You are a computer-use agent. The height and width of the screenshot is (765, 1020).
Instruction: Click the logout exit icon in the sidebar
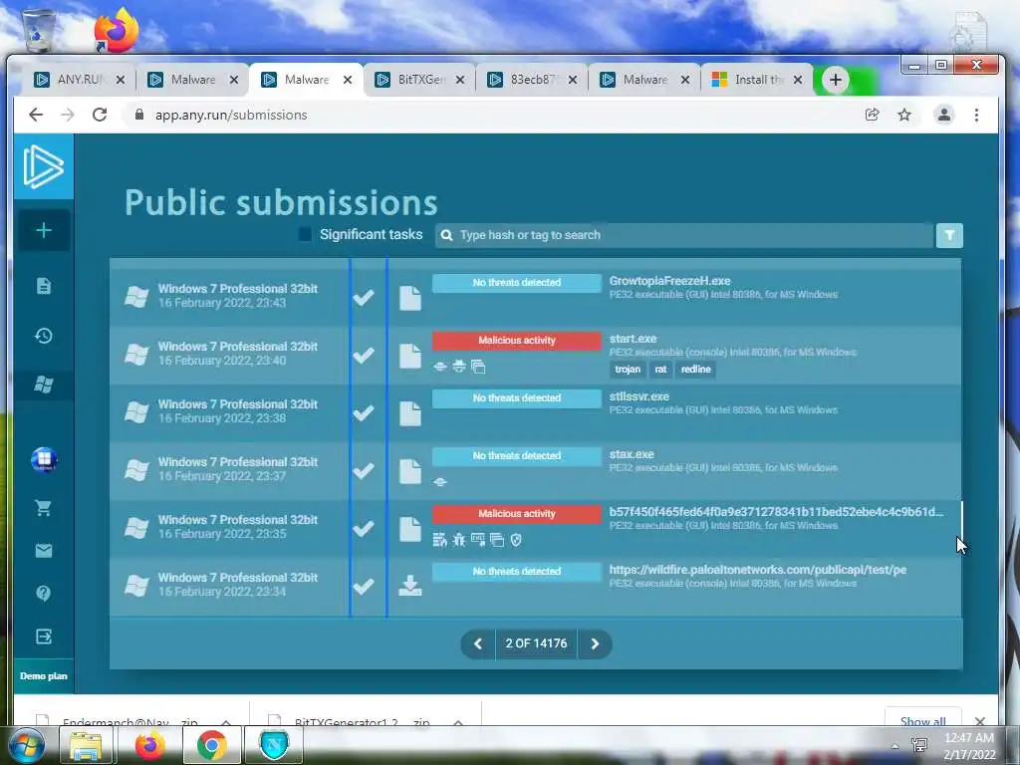coord(44,637)
